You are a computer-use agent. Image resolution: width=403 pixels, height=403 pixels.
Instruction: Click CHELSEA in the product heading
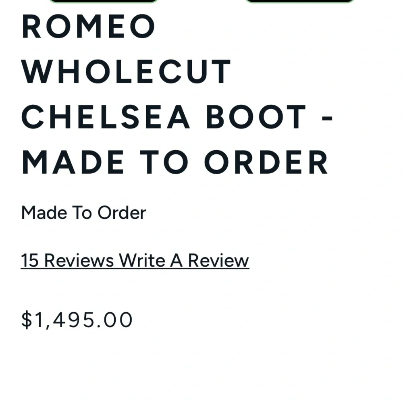(106, 117)
